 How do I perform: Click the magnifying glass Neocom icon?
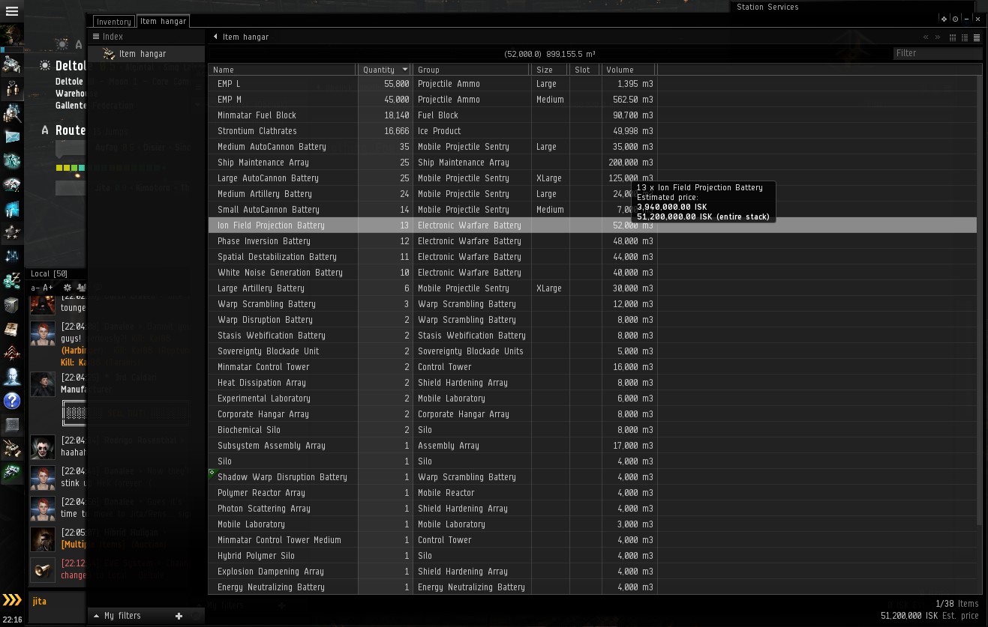[12, 113]
